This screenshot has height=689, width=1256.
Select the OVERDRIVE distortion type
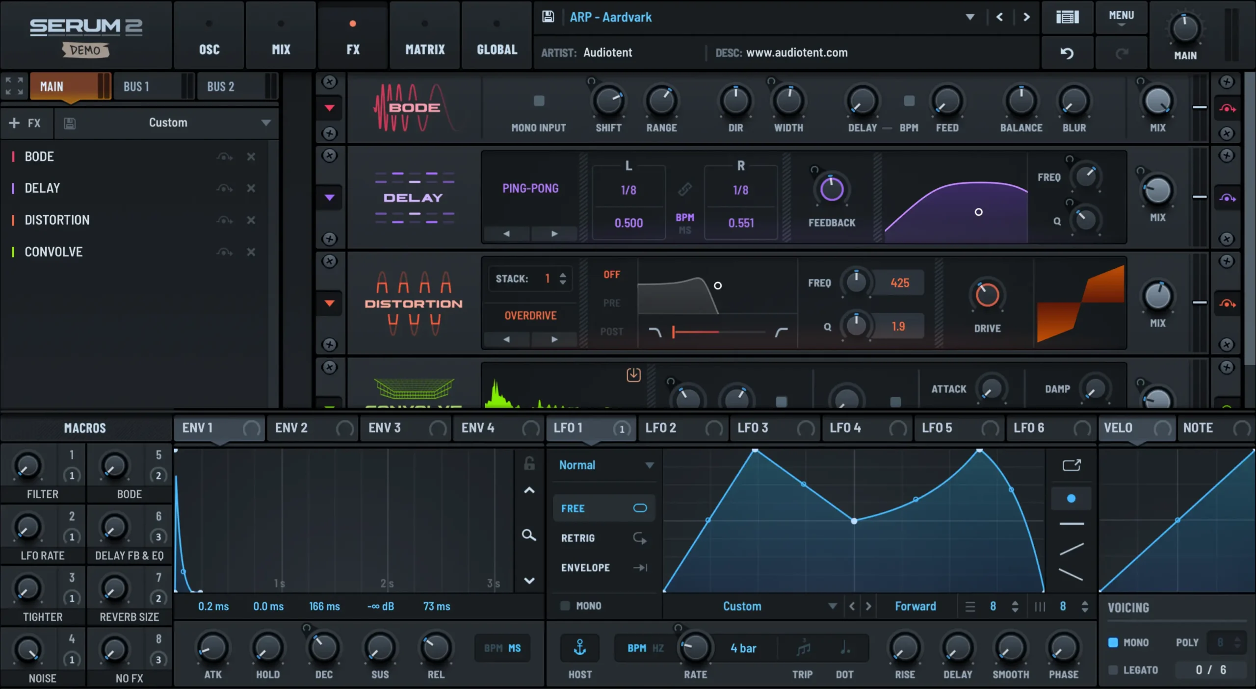coord(530,315)
